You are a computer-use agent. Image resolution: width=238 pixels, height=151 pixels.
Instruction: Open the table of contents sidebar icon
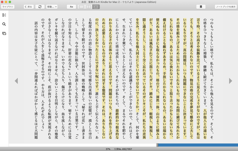tap(4, 15)
